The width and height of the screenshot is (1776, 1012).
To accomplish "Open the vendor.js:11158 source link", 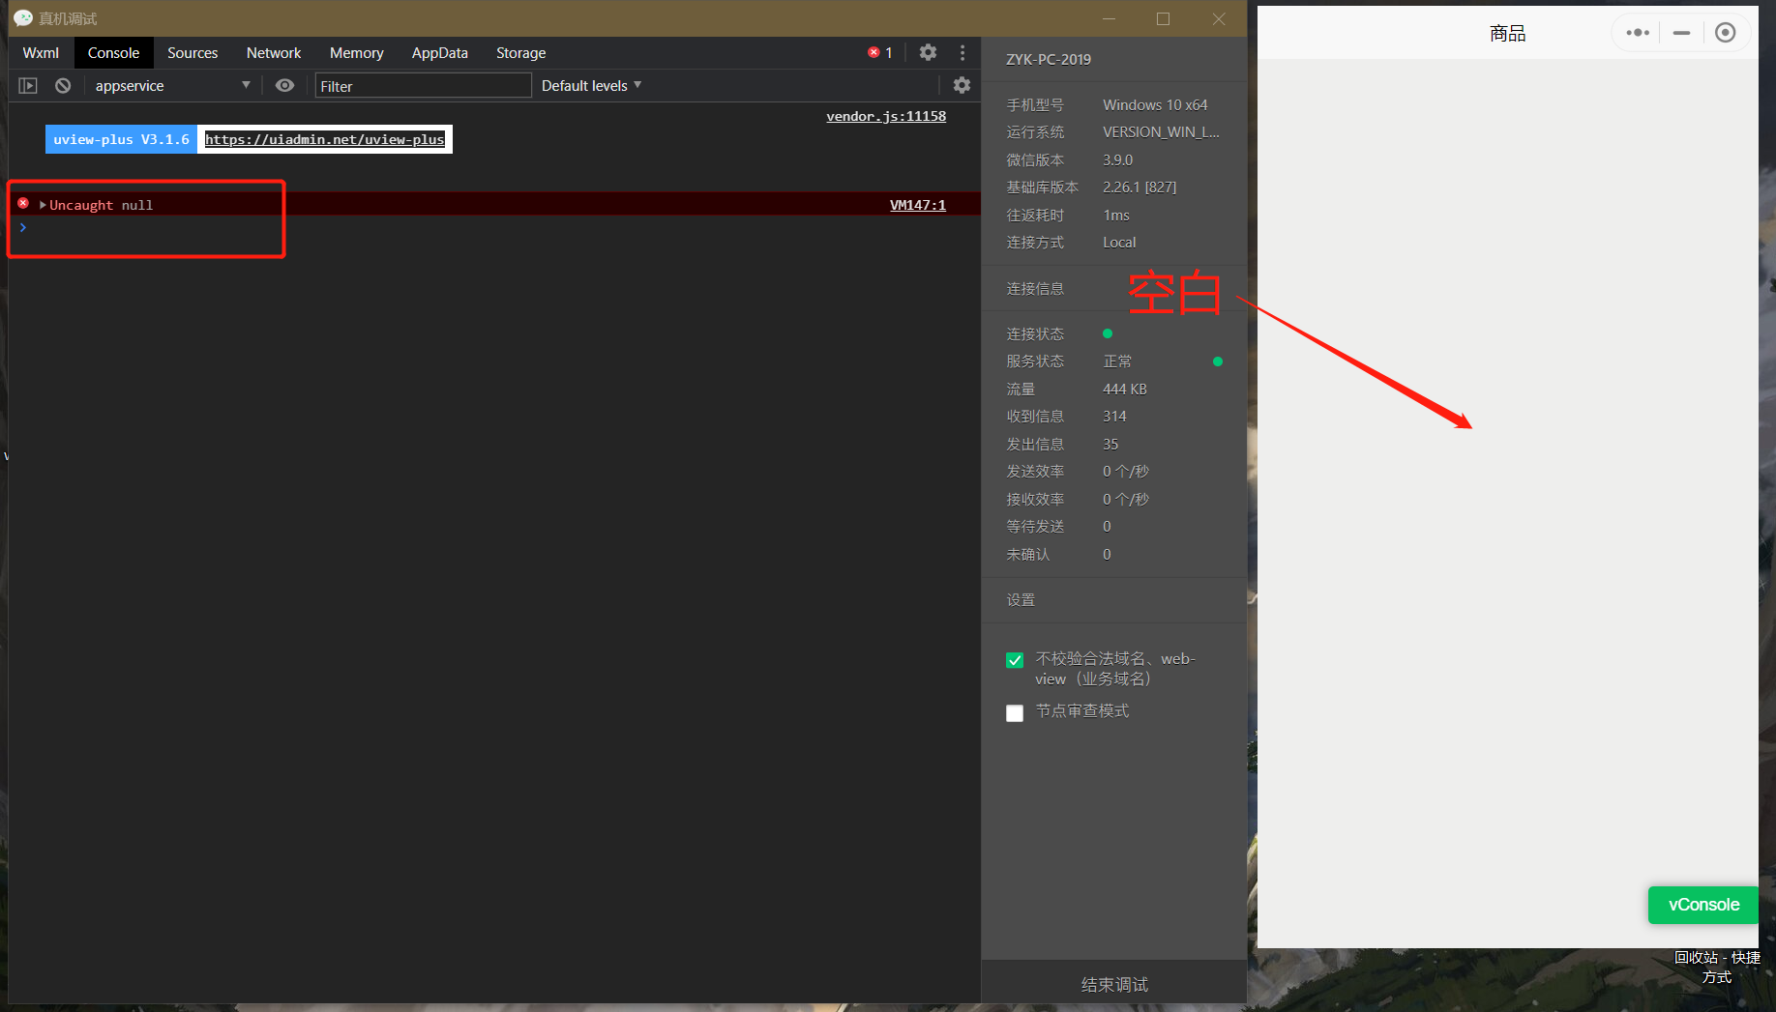I will 885,116.
